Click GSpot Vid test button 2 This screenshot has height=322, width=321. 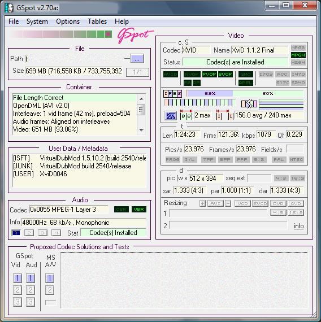point(18,290)
